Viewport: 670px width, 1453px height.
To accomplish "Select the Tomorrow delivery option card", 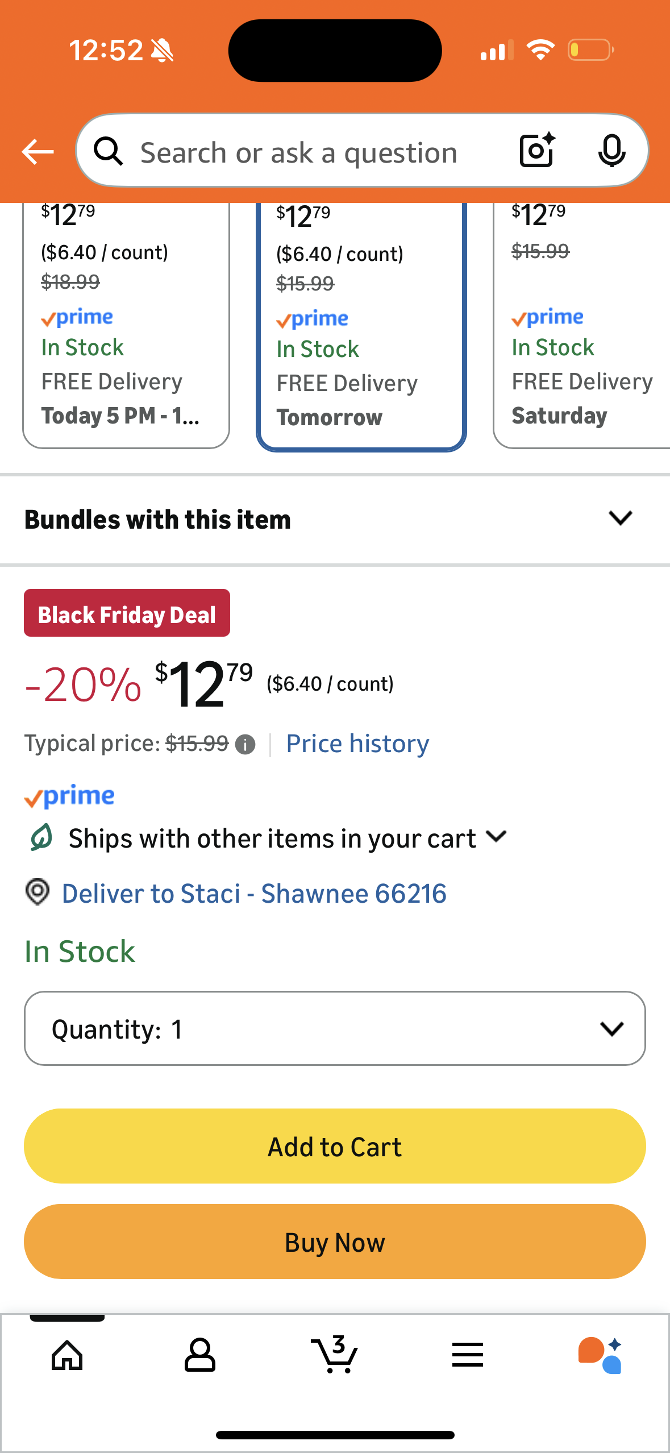I will (x=361, y=324).
